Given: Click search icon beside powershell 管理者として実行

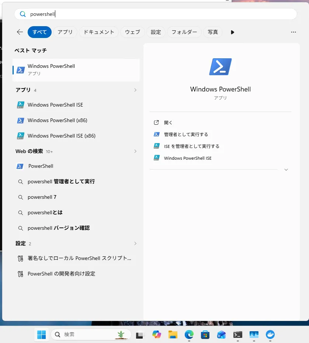Looking at the screenshot, I should pyautogui.click(x=21, y=182).
